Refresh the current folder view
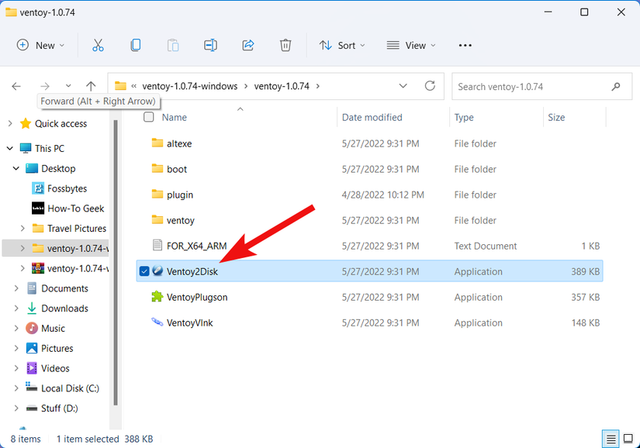Image resolution: width=640 pixels, height=448 pixels. pos(430,86)
